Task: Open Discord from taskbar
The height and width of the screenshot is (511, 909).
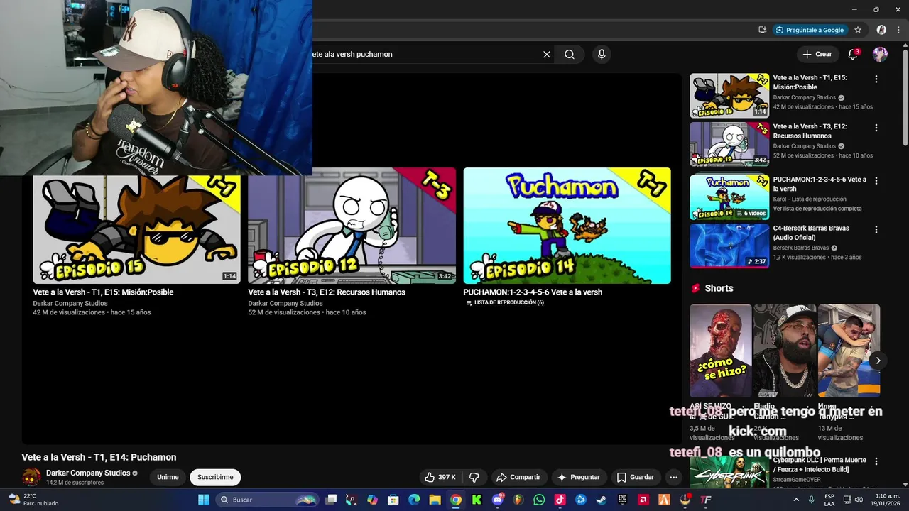Action: (497, 500)
